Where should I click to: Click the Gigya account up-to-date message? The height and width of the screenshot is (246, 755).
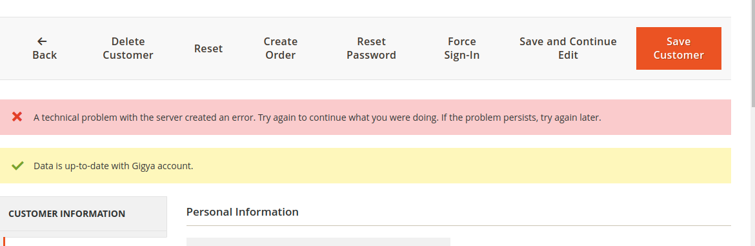[113, 165]
